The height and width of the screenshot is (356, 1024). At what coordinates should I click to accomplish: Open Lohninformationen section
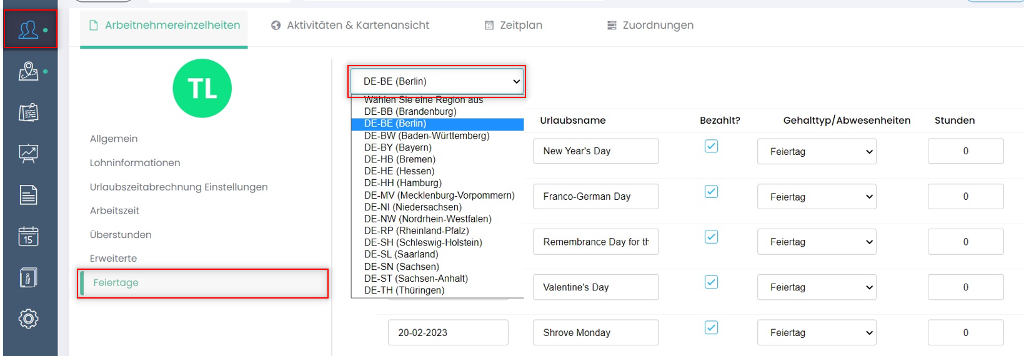135,162
